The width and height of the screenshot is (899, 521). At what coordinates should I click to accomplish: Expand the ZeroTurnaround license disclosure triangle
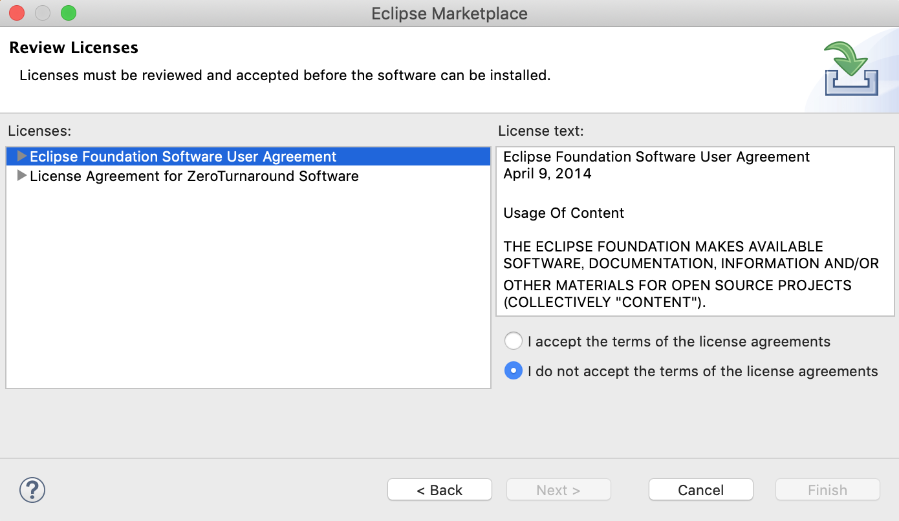[x=22, y=176]
